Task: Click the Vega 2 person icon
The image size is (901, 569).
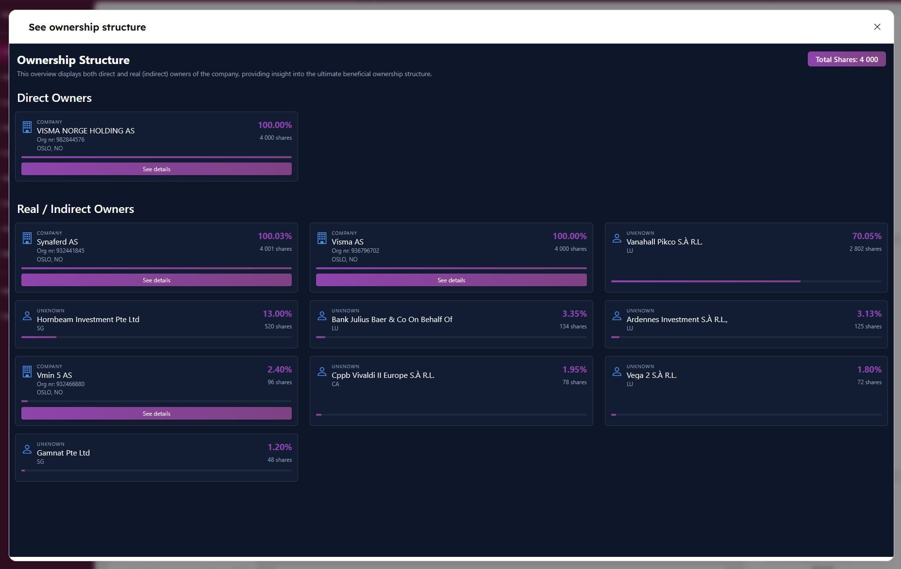Action: point(617,372)
